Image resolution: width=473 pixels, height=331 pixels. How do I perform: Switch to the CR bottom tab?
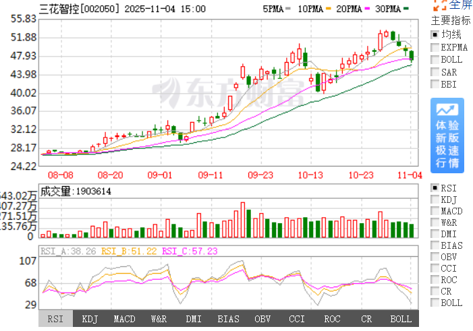(366, 319)
